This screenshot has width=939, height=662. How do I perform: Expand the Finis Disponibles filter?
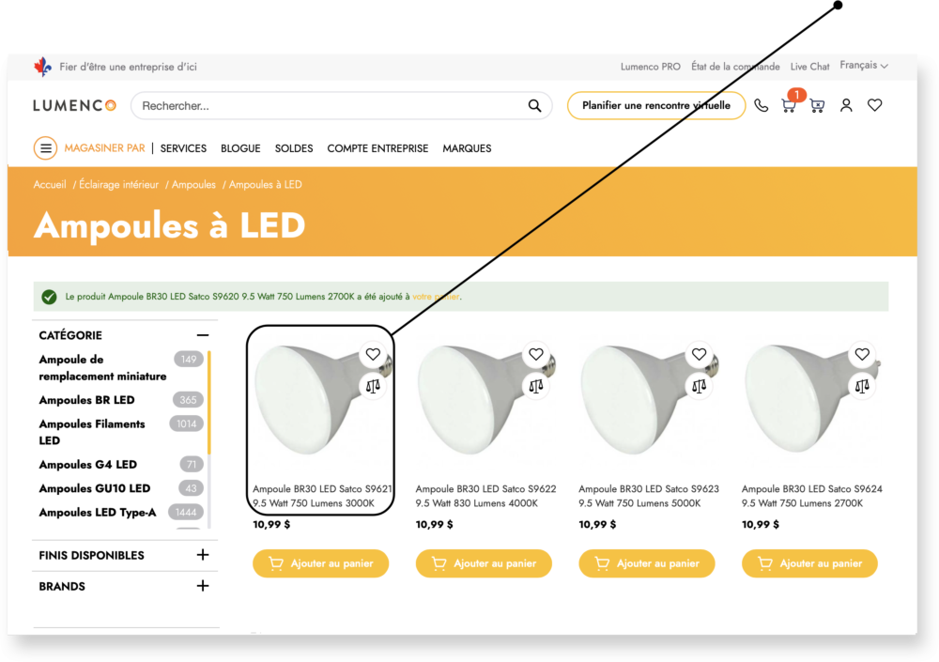point(202,555)
